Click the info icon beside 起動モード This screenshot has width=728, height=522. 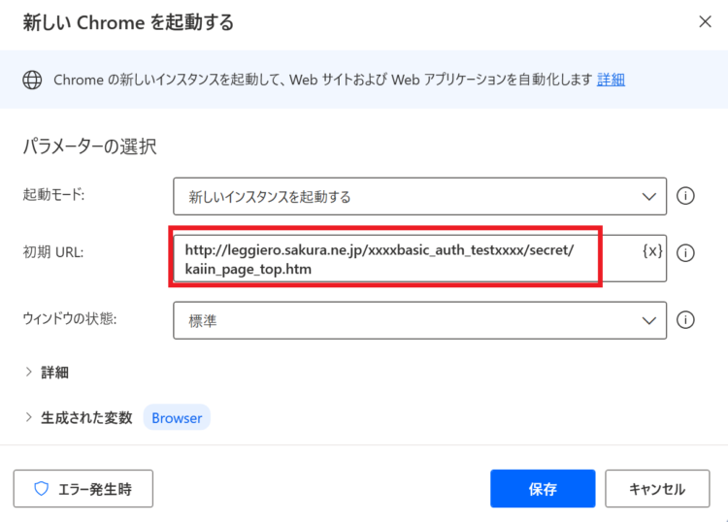pyautogui.click(x=685, y=196)
